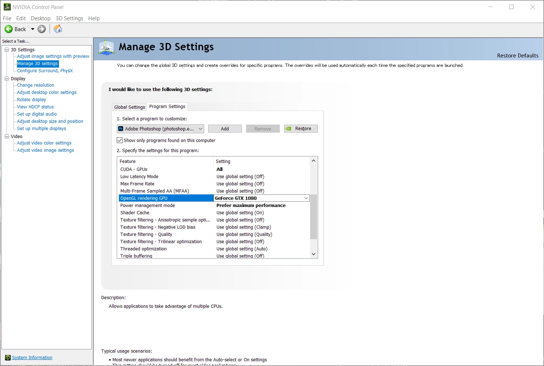
Task: Click NVIDIA Control Panel title bar icon
Action: pos(7,7)
